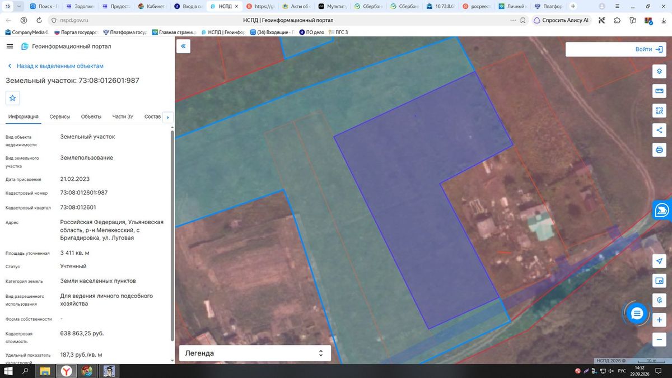Open the РУС language indicator in the tray
Image resolution: width=672 pixels, height=378 pixels.
coord(622,371)
